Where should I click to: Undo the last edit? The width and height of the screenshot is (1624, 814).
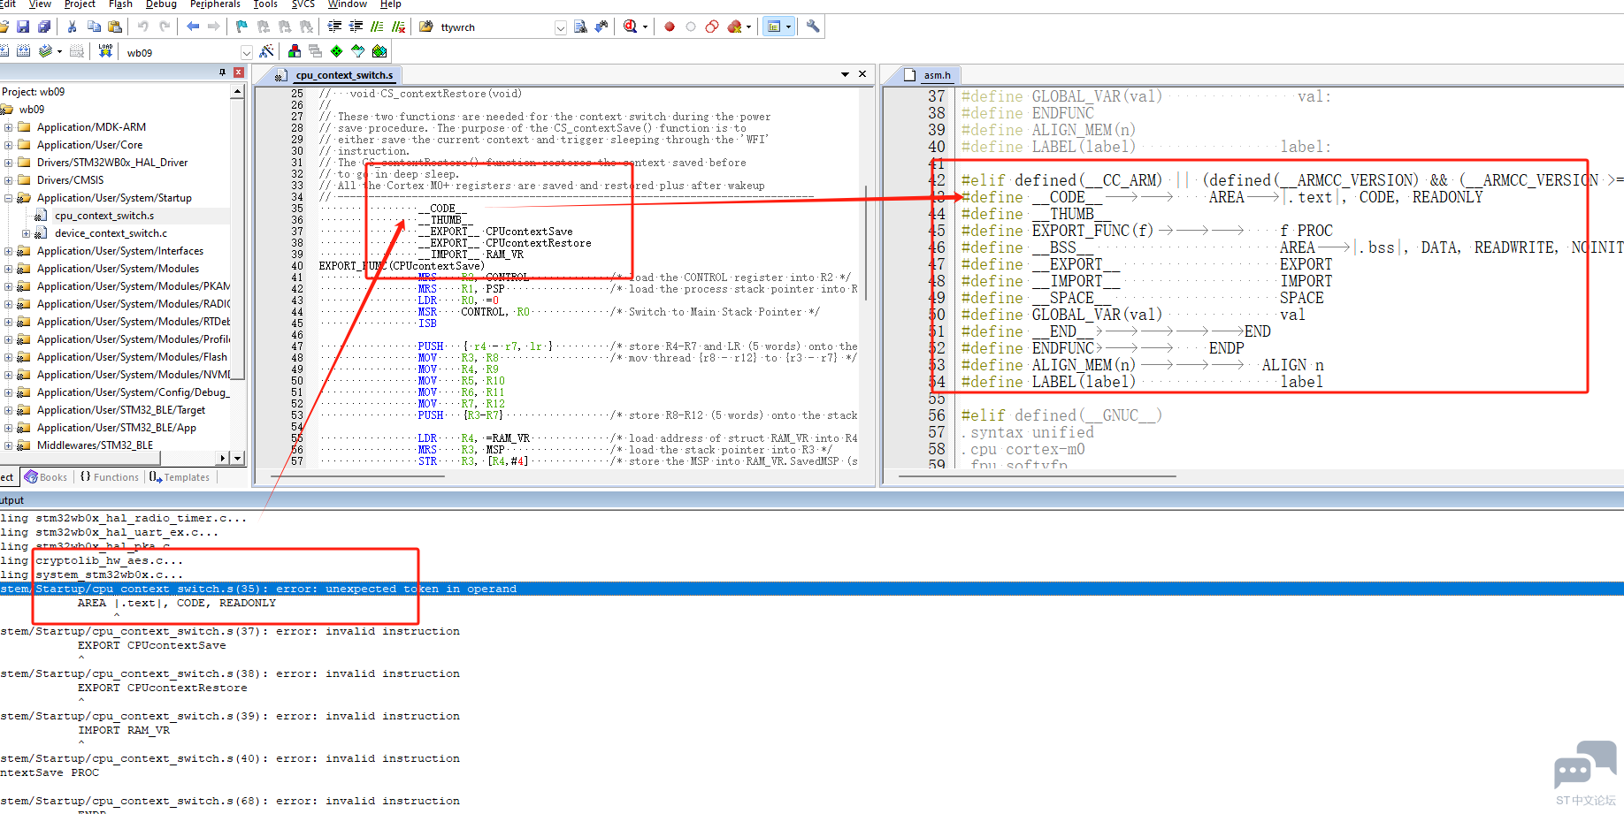[x=142, y=27]
